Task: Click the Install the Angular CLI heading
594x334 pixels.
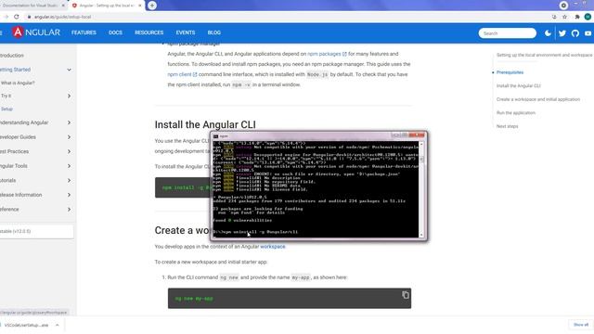Action: pyautogui.click(x=205, y=124)
